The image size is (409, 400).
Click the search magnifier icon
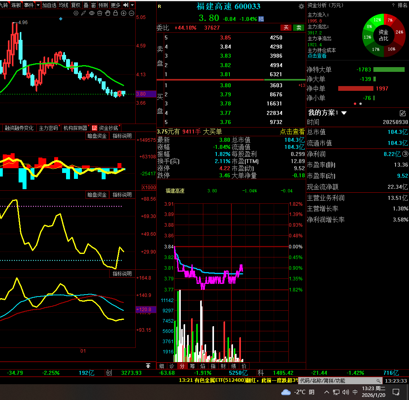point(379,381)
